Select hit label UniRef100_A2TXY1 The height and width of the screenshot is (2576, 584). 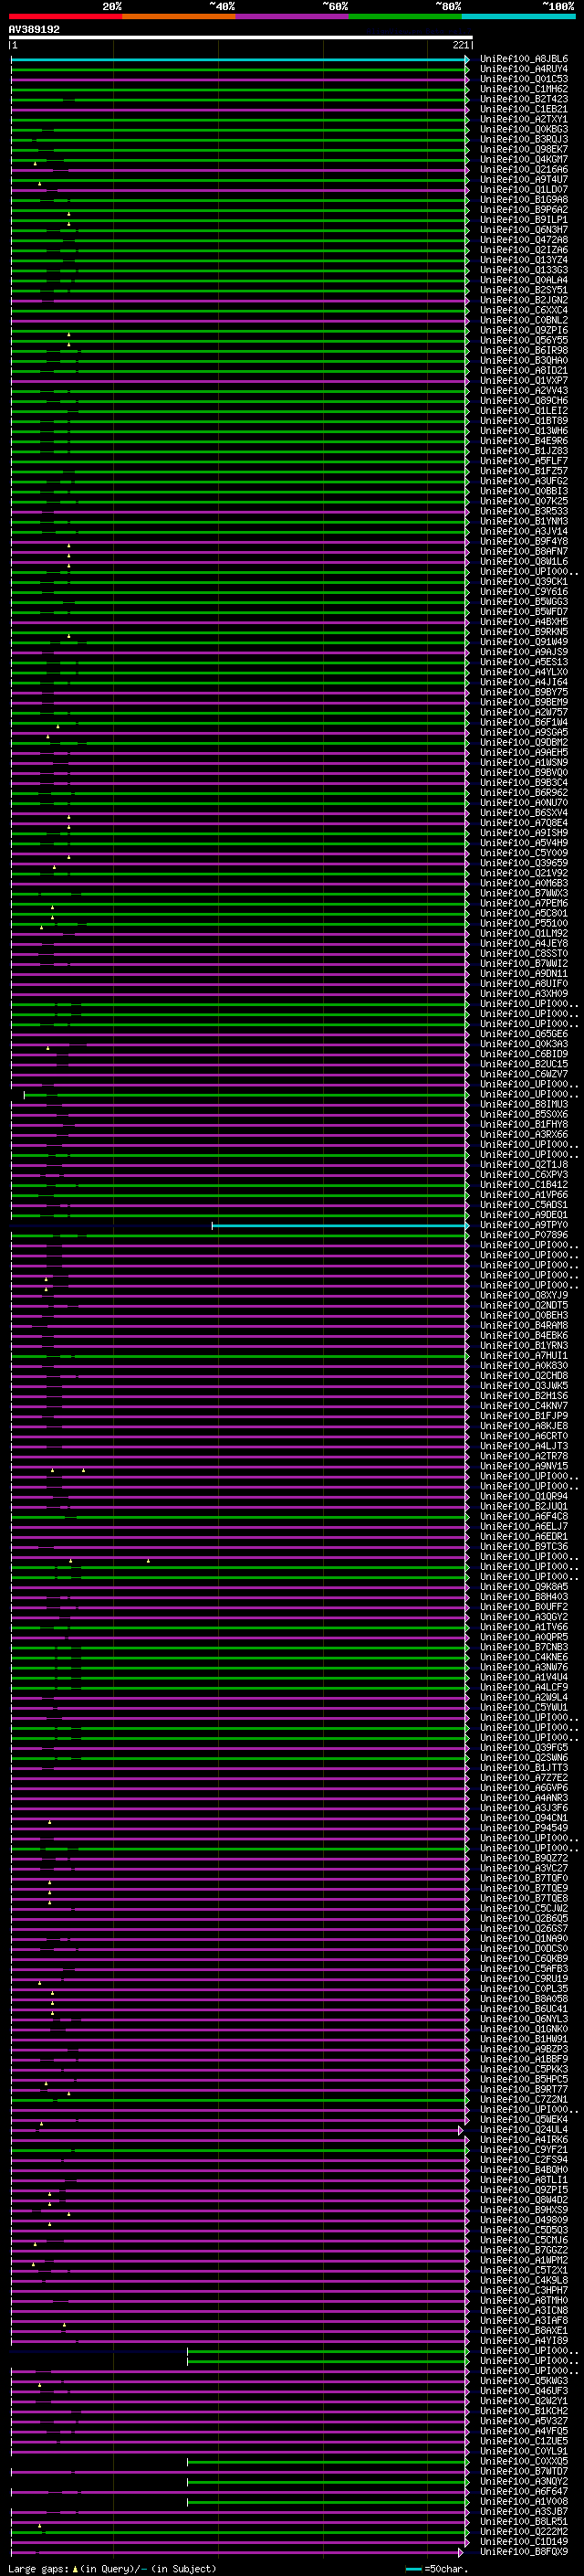coord(523,119)
